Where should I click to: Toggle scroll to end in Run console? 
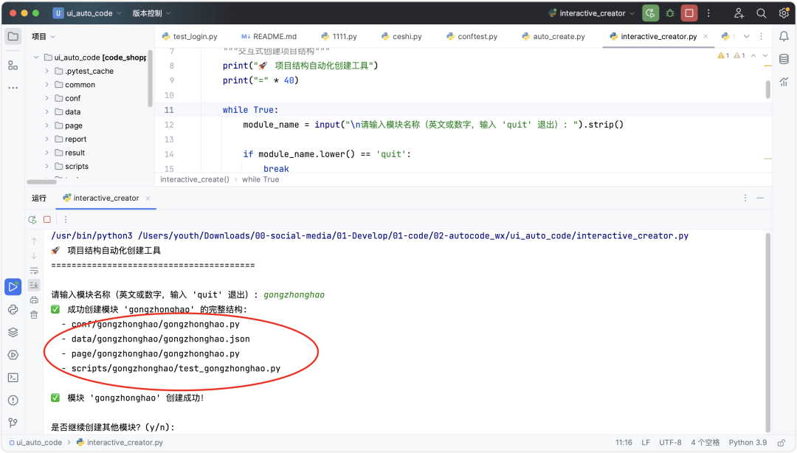coord(34,286)
